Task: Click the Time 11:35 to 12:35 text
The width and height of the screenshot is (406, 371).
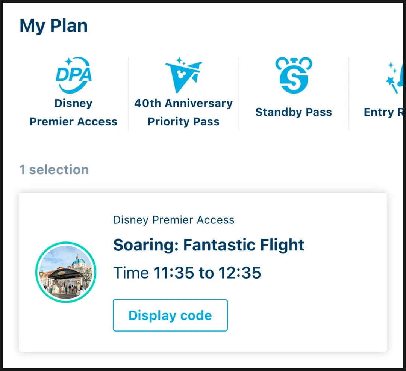Action: (x=187, y=273)
